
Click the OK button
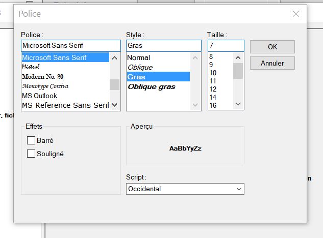pyautogui.click(x=272, y=47)
